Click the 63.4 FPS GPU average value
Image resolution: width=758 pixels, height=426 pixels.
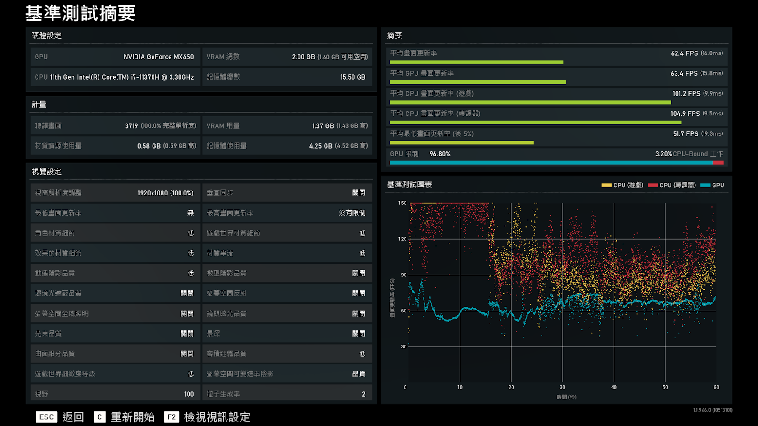(684, 74)
